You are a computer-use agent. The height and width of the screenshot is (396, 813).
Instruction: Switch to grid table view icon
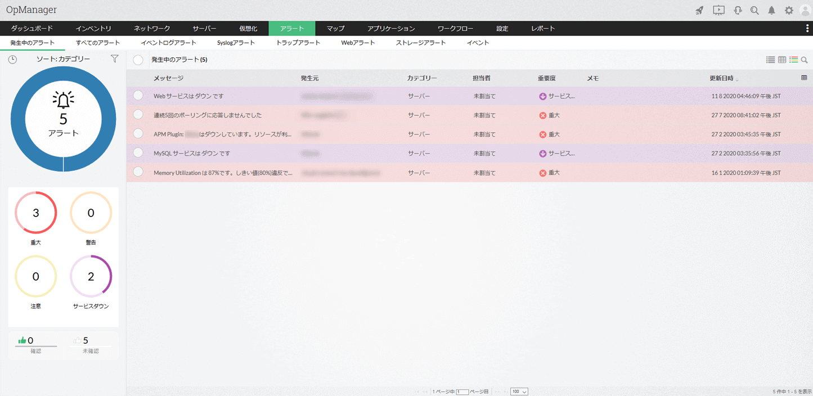click(x=782, y=60)
